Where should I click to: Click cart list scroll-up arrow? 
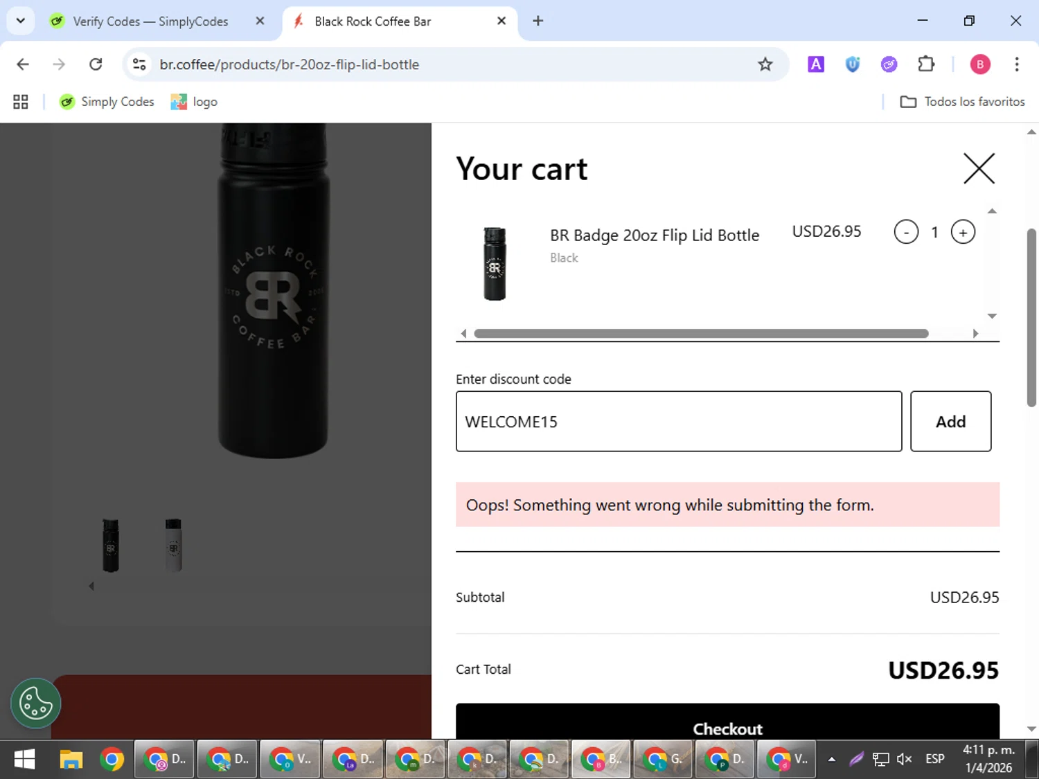tap(992, 211)
